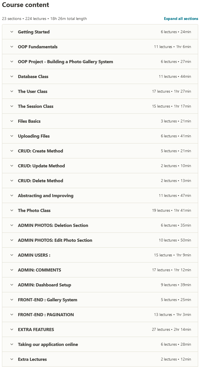Expand the Uploading Files chevron
This screenshot has width=199, height=367.
pyautogui.click(x=12, y=136)
